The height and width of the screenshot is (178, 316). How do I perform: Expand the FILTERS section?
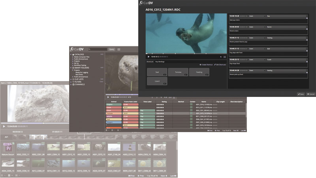(71, 82)
